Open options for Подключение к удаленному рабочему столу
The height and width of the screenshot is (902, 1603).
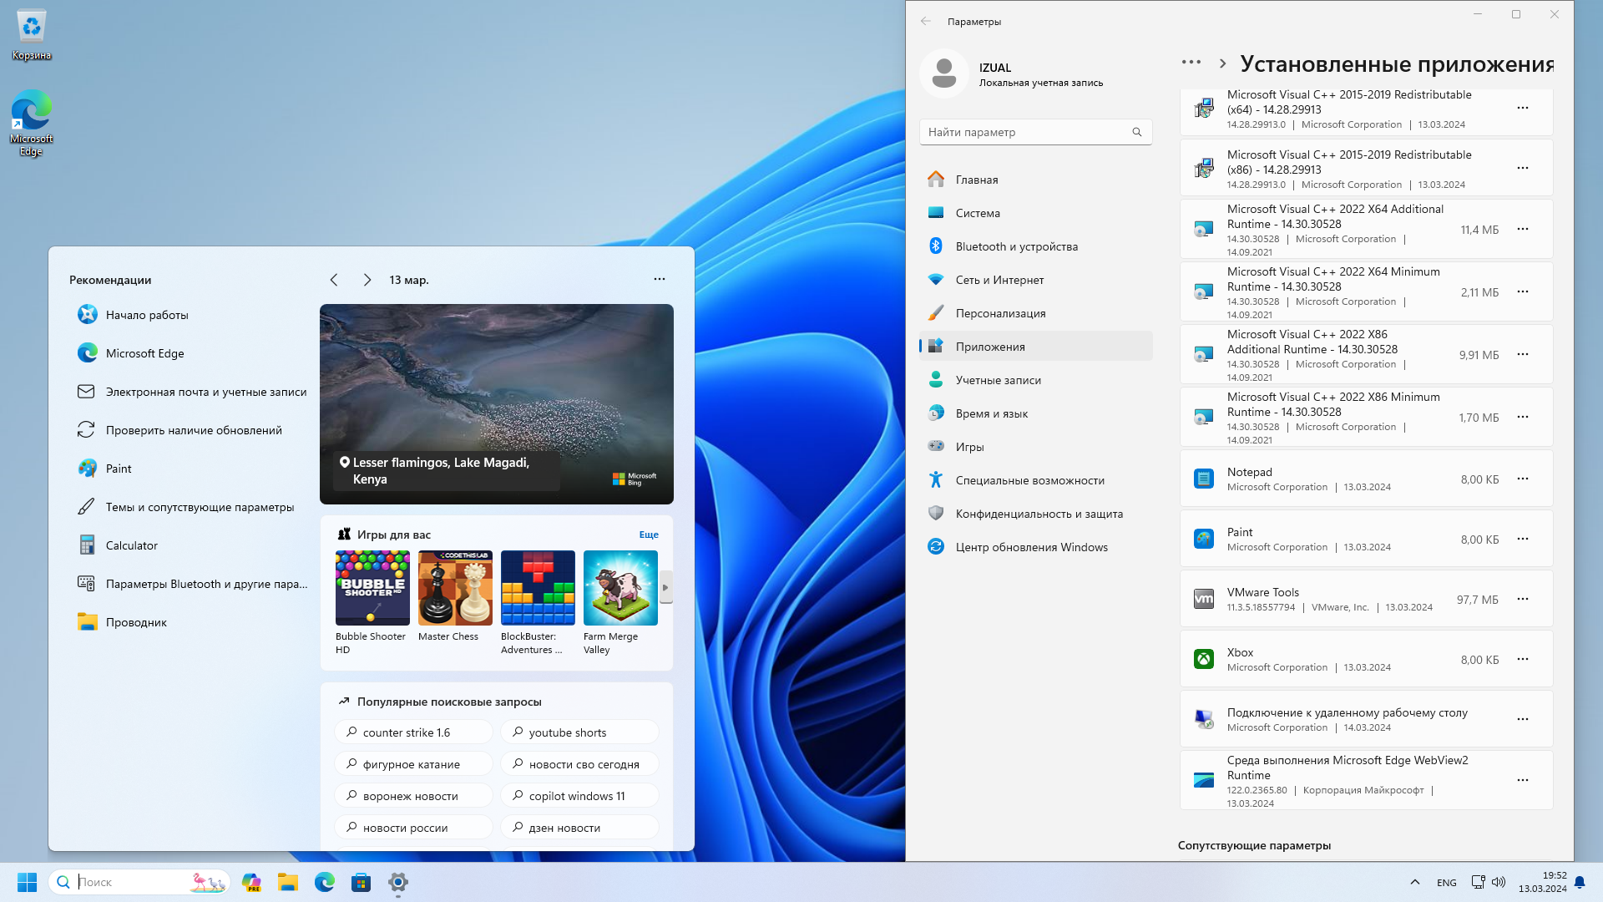coord(1523,720)
